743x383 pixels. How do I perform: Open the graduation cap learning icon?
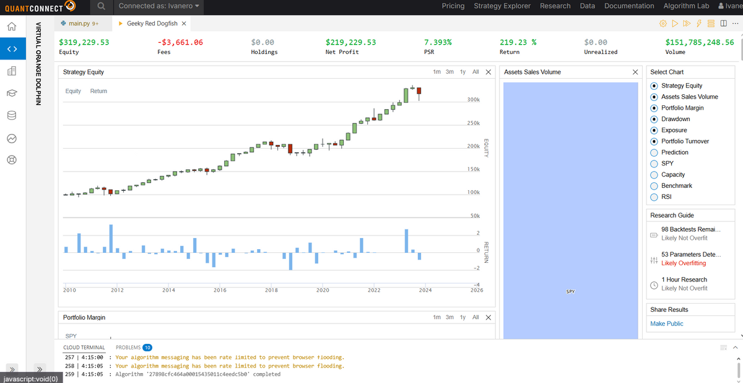point(11,93)
